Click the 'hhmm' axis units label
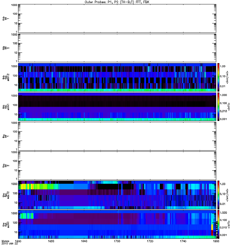The height and width of the screenshot is (250, 234). (5, 241)
